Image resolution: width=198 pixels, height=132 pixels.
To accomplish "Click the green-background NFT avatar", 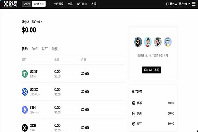I will 148,42.
